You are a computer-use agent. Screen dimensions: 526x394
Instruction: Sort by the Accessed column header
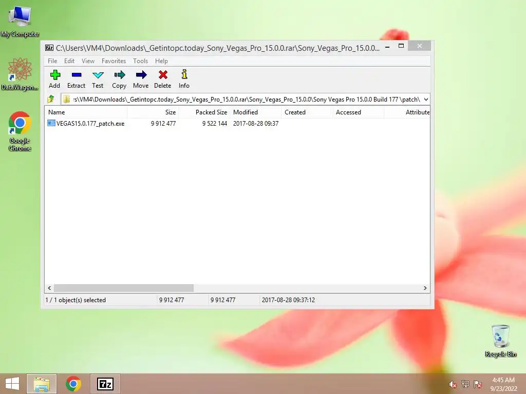358,112
